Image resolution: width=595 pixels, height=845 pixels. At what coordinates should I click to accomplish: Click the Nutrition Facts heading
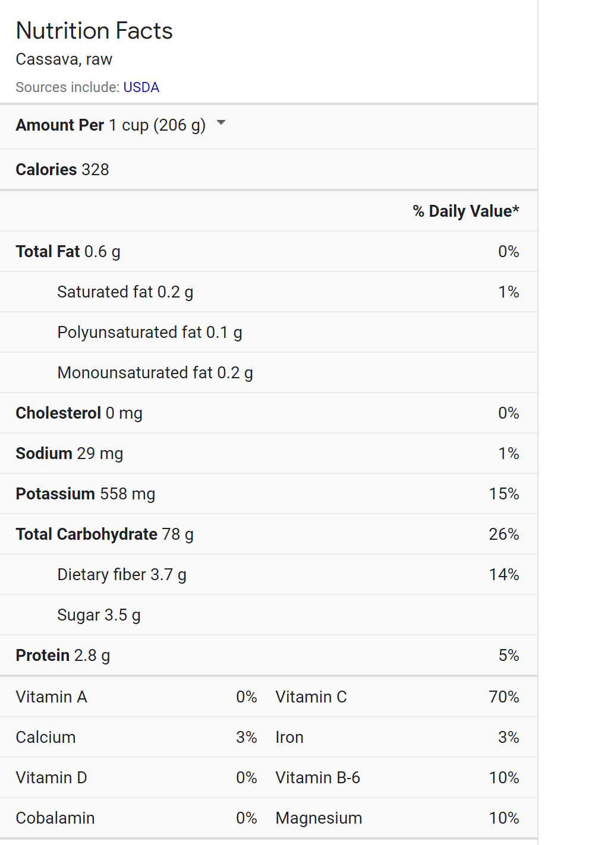(94, 31)
